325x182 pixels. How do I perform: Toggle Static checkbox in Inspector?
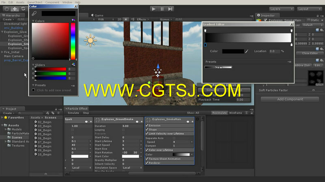(309, 20)
